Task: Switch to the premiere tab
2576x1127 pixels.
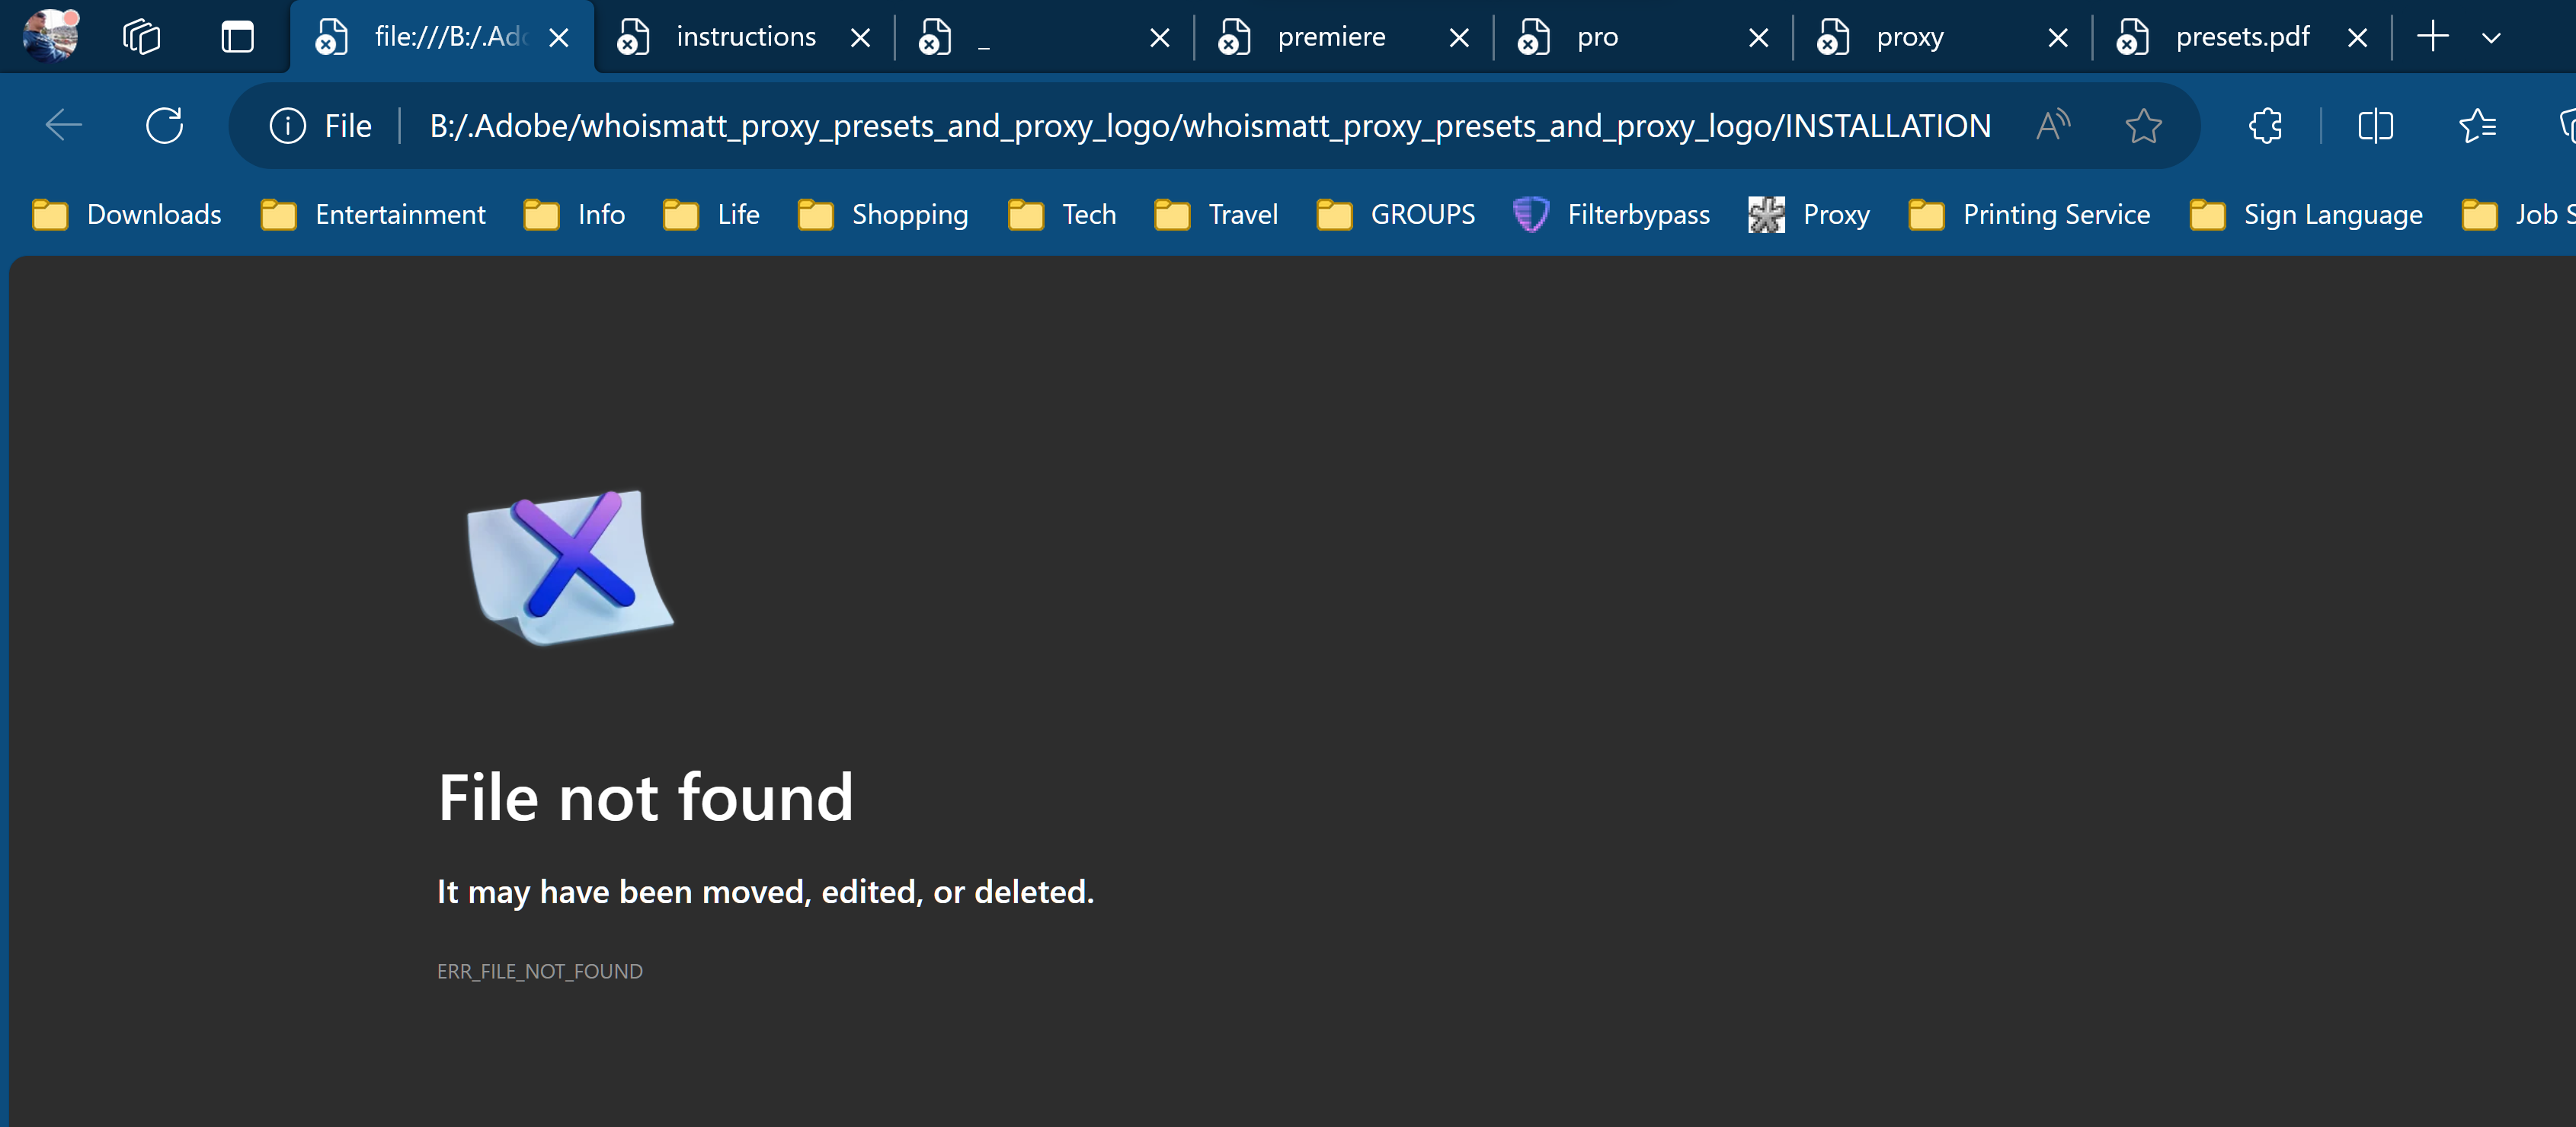Action: [1329, 36]
